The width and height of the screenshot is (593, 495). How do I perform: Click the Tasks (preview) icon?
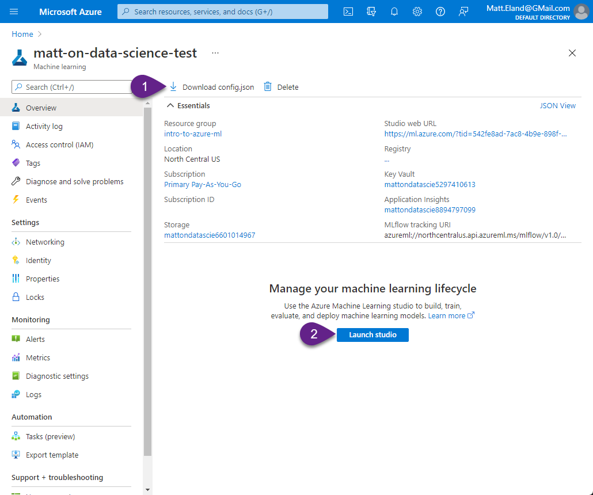coord(16,436)
